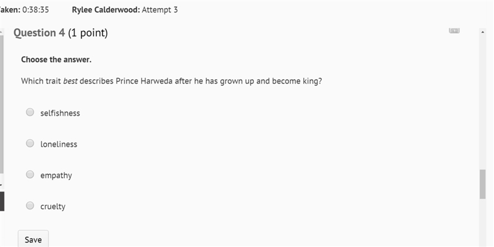This screenshot has height=247, width=494.
Task: Click the left panel scrollbar thumb
Action: (x=2, y=103)
